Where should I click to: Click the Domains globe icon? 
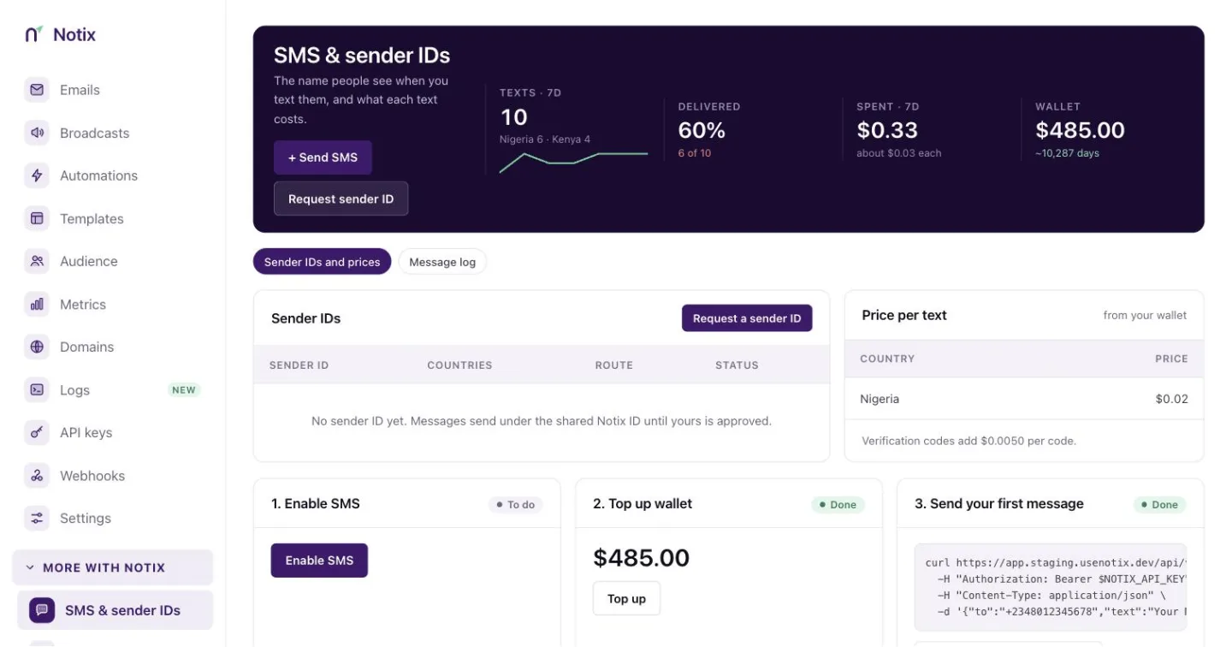pos(37,347)
